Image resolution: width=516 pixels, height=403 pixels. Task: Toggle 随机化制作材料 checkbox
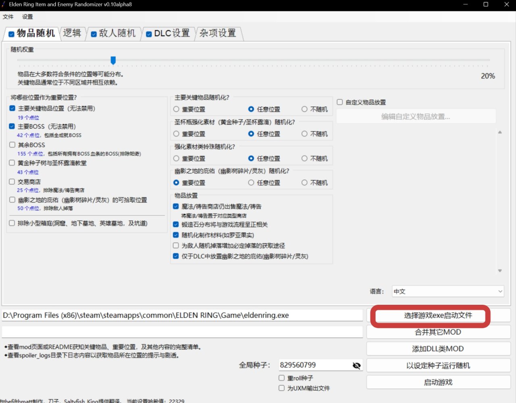pyautogui.click(x=176, y=235)
